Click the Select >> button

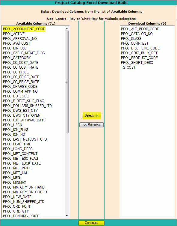91,115
